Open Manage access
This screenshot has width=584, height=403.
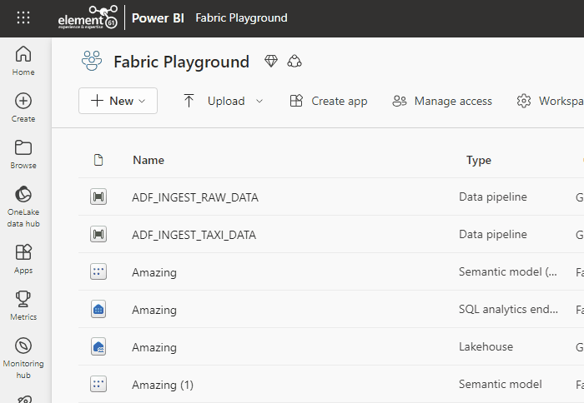tap(442, 101)
